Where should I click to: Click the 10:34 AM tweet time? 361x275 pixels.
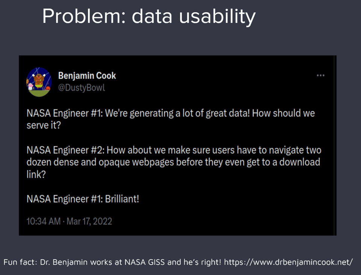point(43,221)
